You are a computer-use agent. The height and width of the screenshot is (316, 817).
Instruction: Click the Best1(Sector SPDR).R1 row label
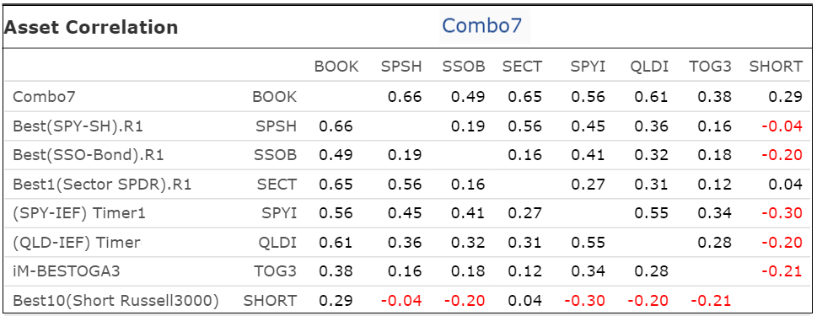point(102,185)
